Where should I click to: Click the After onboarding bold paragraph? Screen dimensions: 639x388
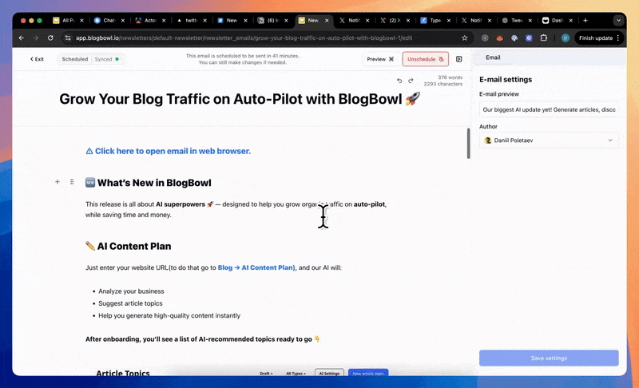click(x=203, y=339)
